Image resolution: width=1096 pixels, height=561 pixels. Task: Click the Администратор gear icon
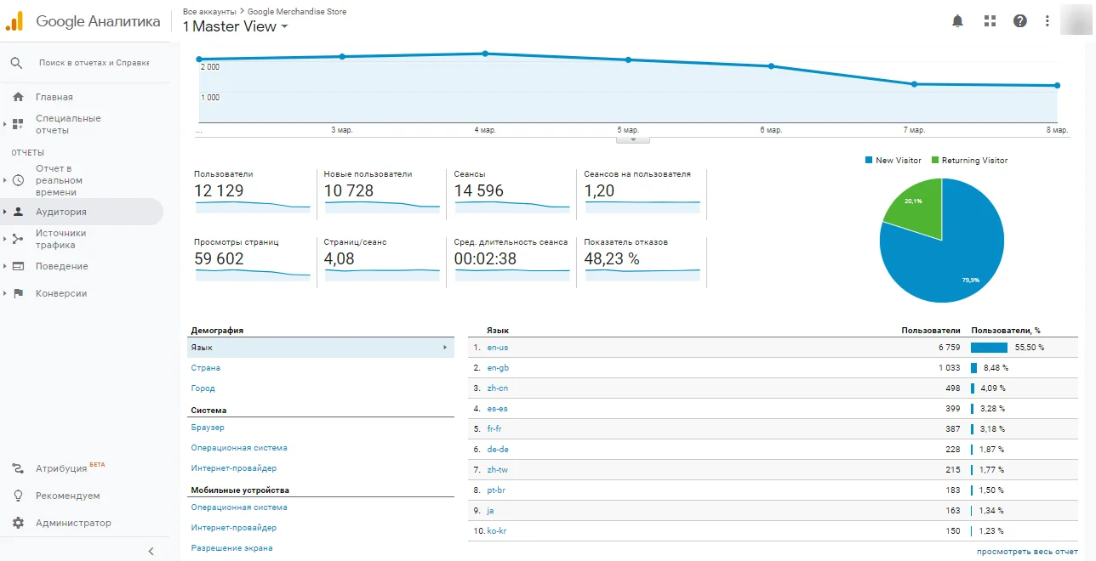18,523
